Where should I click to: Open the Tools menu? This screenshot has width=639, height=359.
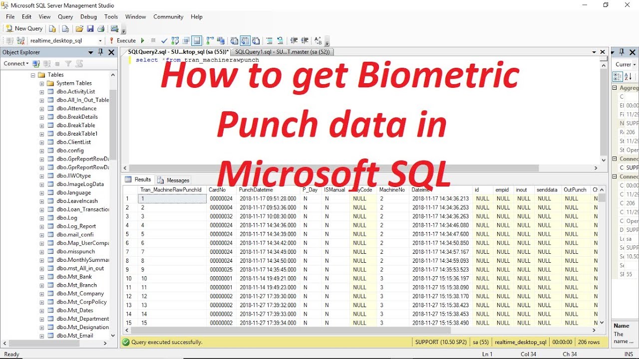coord(111,16)
